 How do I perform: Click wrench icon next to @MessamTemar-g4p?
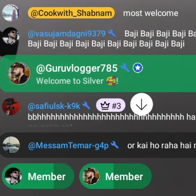click(115, 145)
